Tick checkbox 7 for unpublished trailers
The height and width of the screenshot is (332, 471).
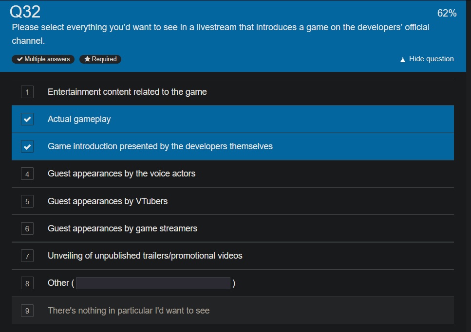point(27,256)
